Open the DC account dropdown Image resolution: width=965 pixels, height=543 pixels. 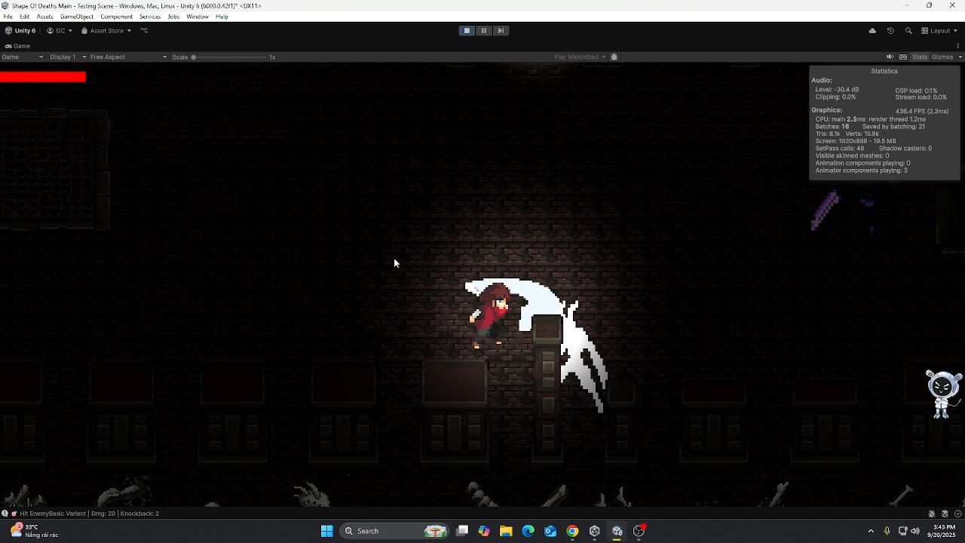pos(60,31)
